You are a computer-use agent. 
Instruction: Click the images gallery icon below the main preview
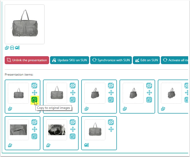click(7, 48)
